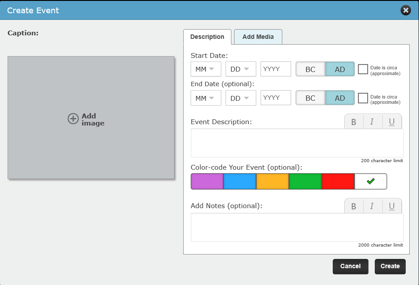Check Start Date 'Date is circa' box
This screenshot has height=285, width=419.
click(x=363, y=69)
